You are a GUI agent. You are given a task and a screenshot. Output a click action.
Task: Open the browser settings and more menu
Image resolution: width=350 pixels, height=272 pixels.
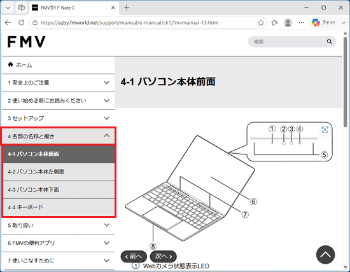(x=302, y=22)
